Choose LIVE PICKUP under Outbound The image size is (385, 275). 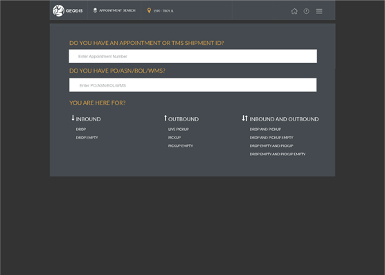(179, 129)
